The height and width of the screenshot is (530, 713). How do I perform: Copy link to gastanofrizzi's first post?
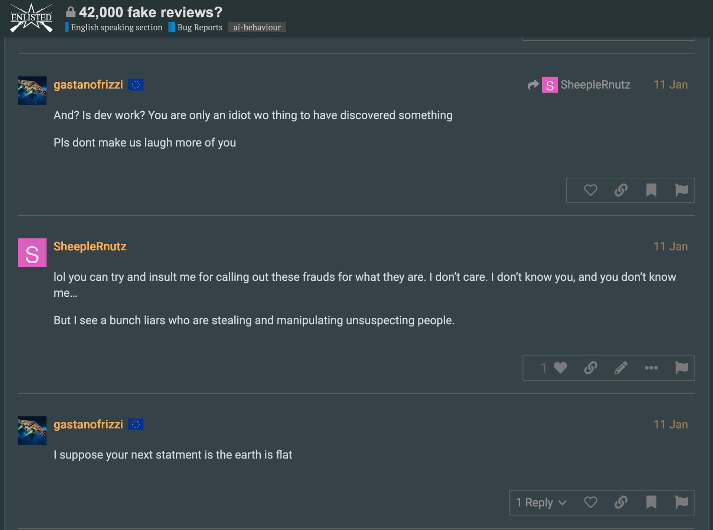click(x=621, y=190)
